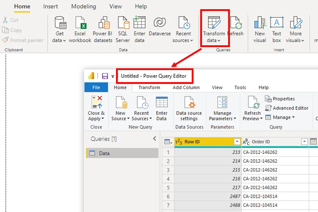Switch to Transform tab in Power Query Editor

[149, 87]
